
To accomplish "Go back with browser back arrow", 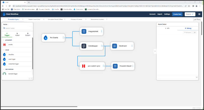I will [x=3, y=6].
